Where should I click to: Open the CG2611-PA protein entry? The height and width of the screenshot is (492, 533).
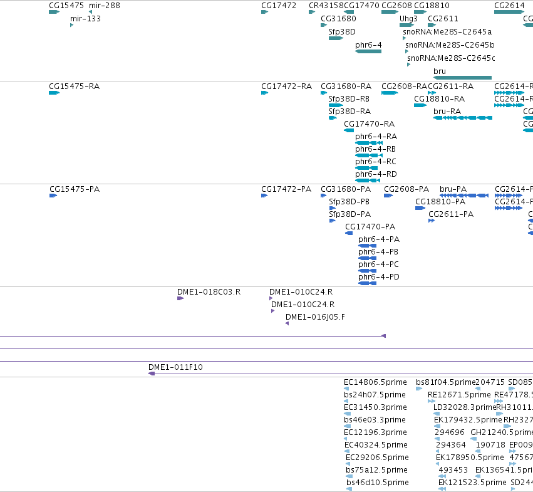(x=451, y=214)
